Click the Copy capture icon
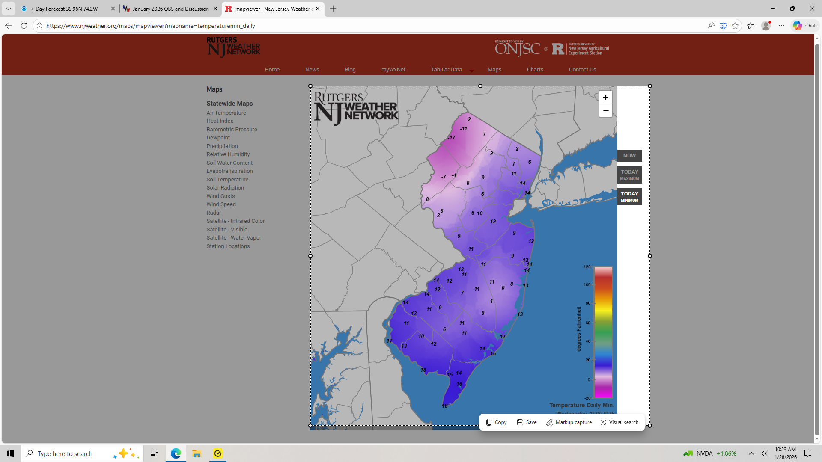 (x=496, y=422)
